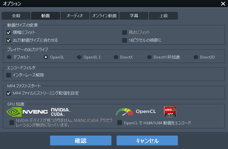Enable 16ピクセルの倍数に checkbox
Viewport: 228px width, 149px height.
coord(124,41)
